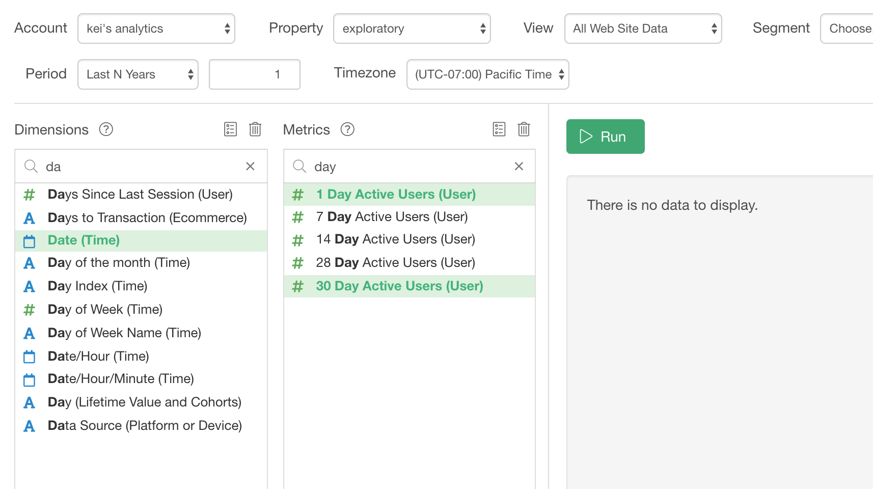Open the Metrics checklist icon
This screenshot has width=873, height=489.
(x=499, y=129)
